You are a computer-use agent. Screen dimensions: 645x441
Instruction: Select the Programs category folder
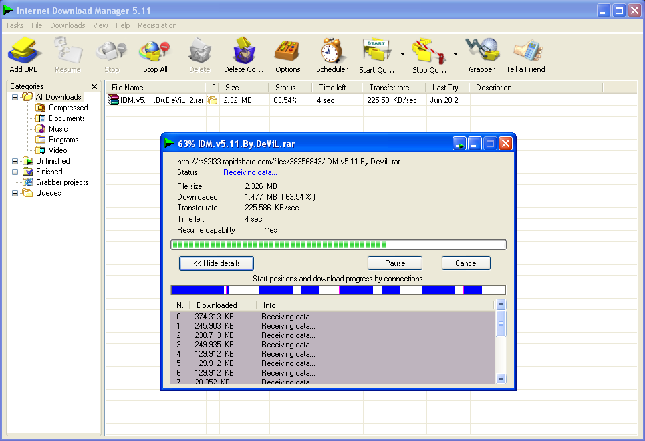(x=57, y=140)
